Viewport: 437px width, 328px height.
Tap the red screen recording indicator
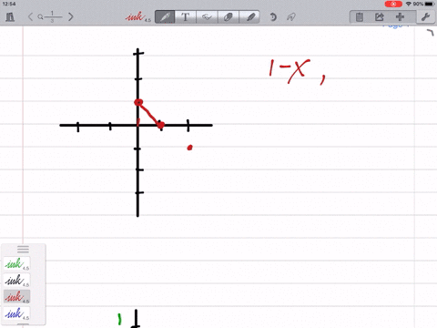point(393,4)
